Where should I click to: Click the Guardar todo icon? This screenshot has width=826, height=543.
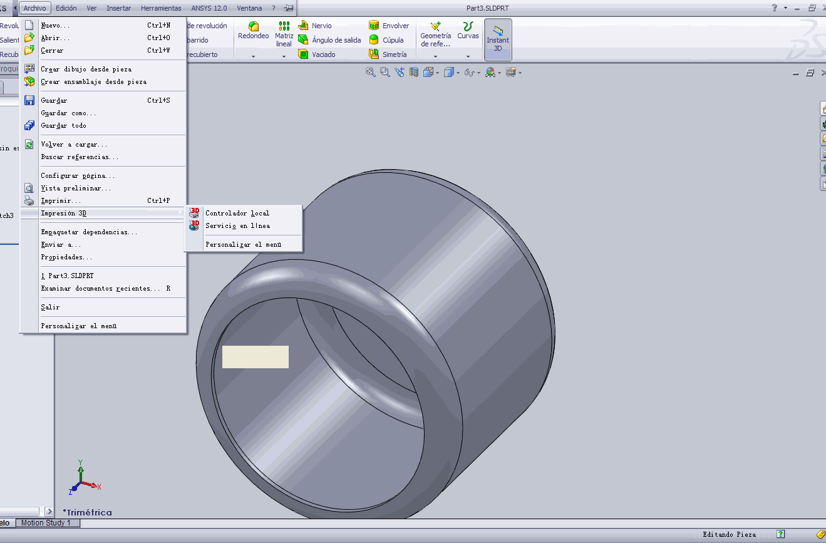29,125
